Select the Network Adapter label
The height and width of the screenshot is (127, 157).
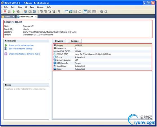tap(64, 60)
